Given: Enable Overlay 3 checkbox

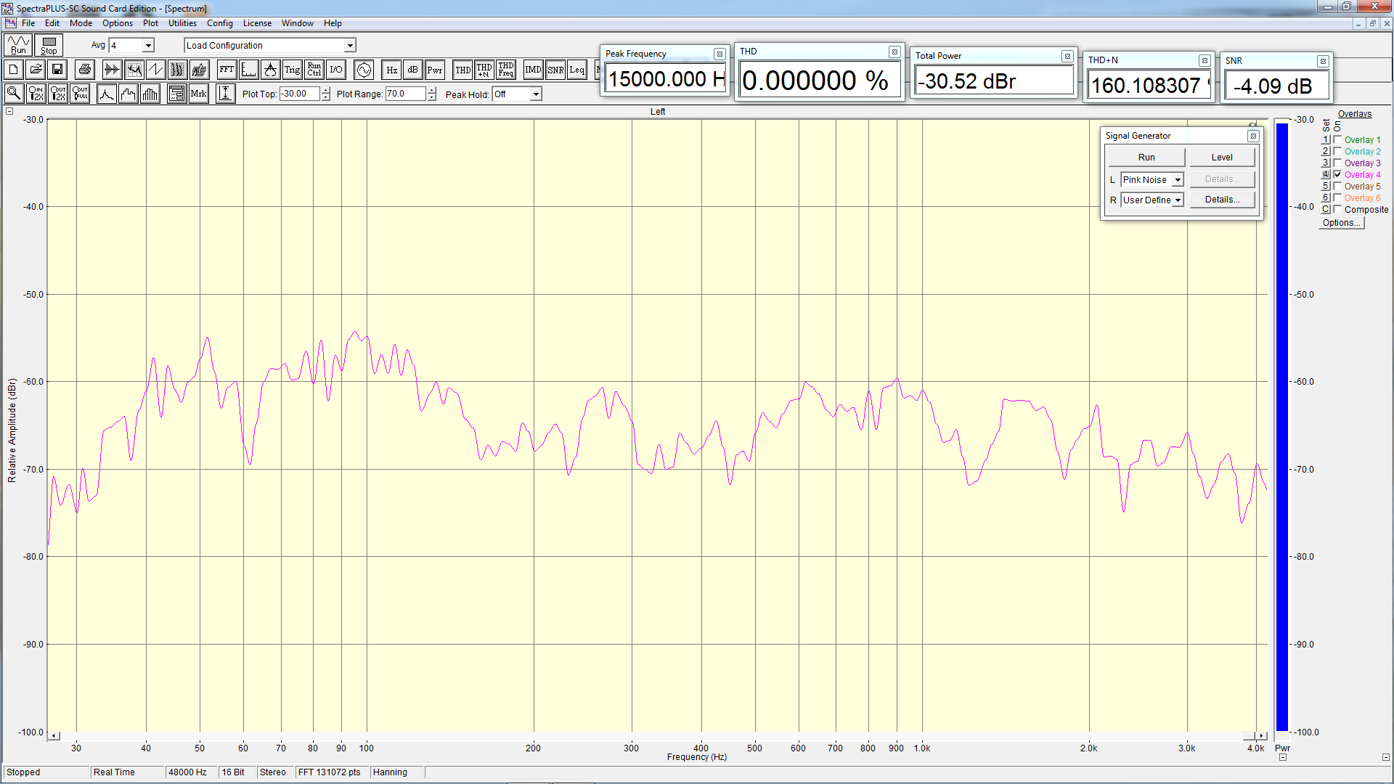Looking at the screenshot, I should tap(1337, 163).
